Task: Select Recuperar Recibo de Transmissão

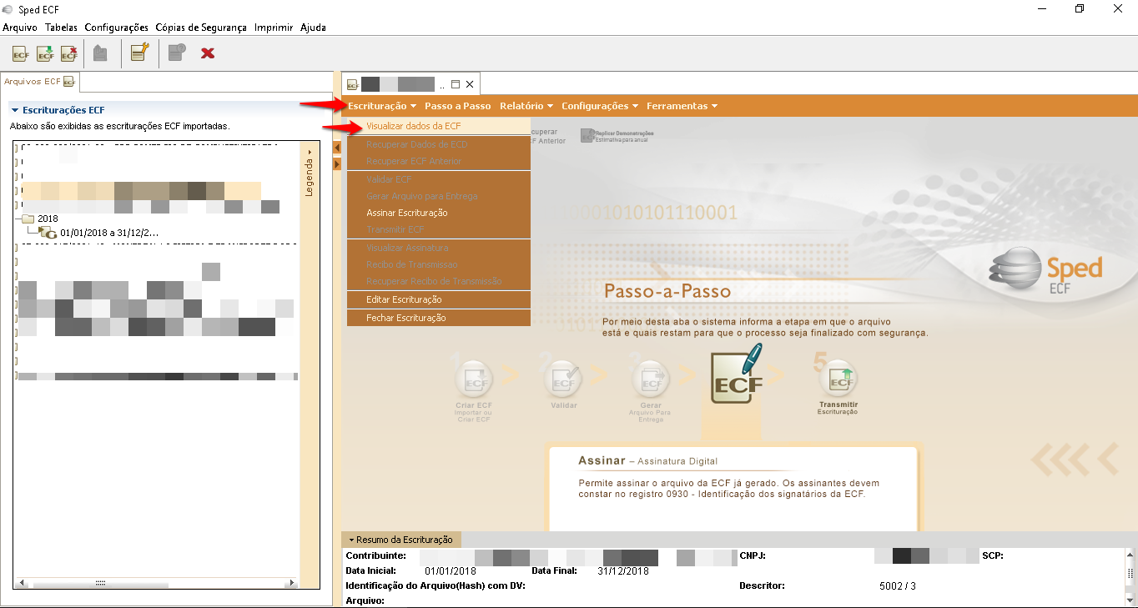Action: (439, 281)
